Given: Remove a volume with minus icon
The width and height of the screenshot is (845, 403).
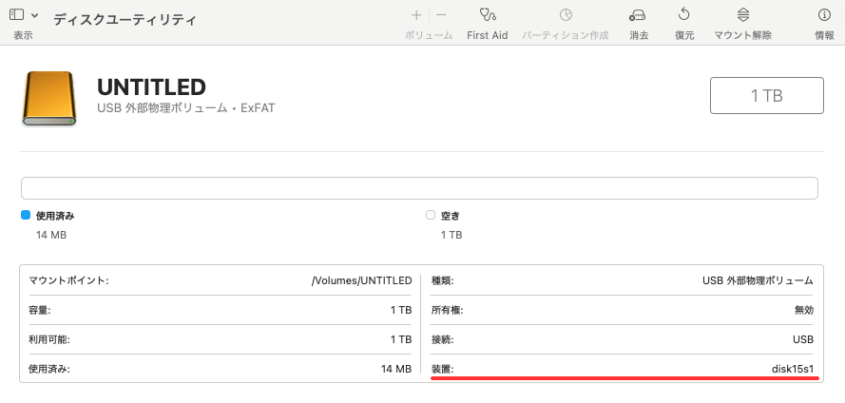Looking at the screenshot, I should [x=441, y=15].
